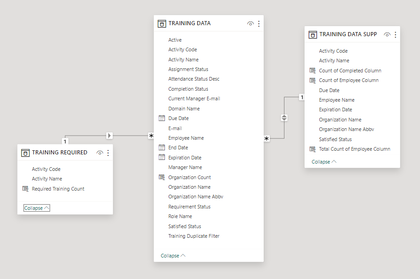This screenshot has width=420, height=279.
Task: Select the Active field in TRAINING DATA
Action: (175, 40)
